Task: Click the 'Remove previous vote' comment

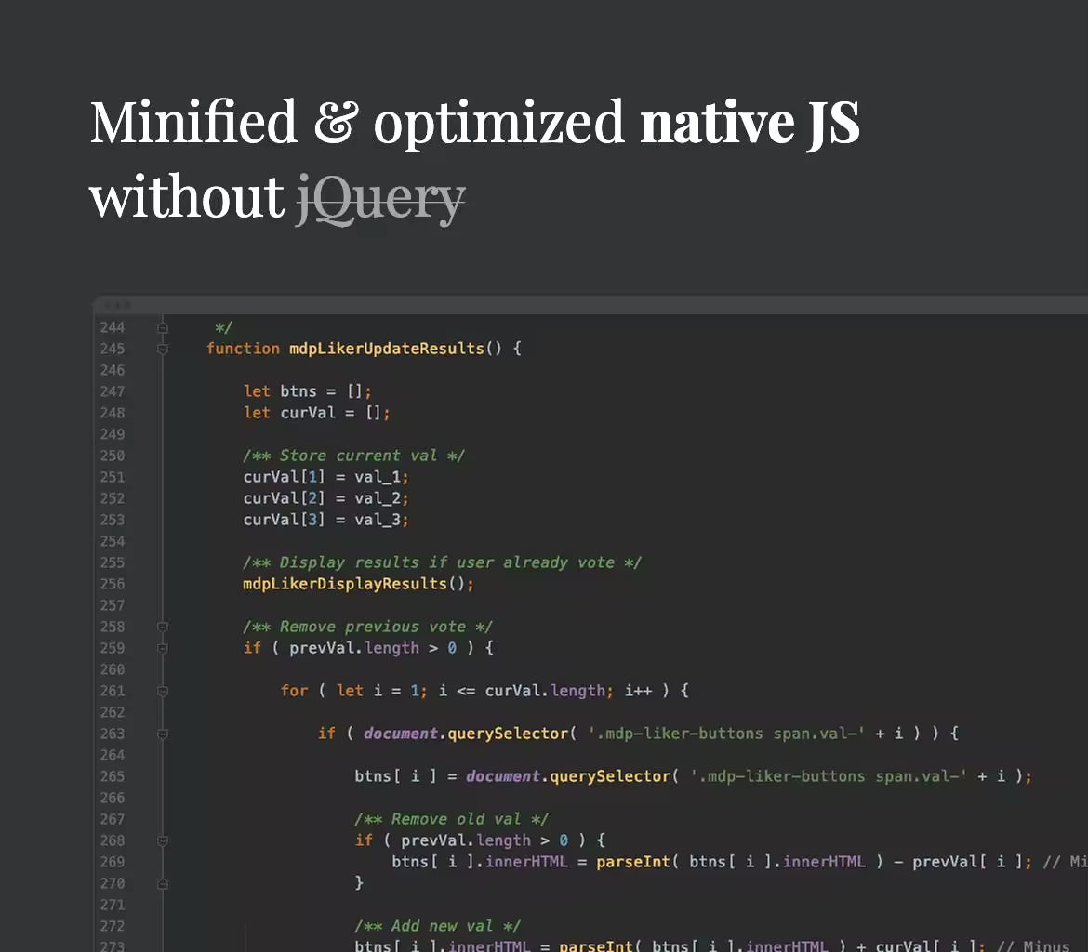Action: [x=367, y=628]
